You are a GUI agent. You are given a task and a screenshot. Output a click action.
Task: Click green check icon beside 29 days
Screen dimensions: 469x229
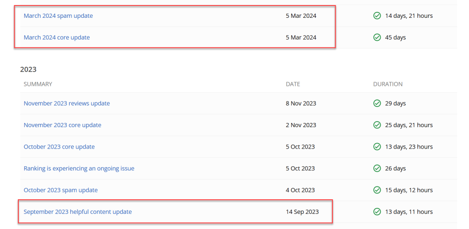pyautogui.click(x=377, y=103)
